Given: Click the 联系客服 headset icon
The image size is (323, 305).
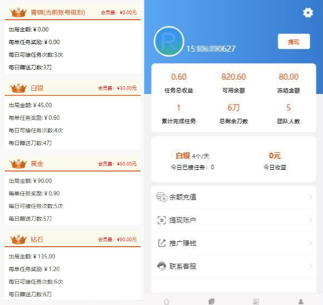Looking at the screenshot, I should (x=161, y=266).
